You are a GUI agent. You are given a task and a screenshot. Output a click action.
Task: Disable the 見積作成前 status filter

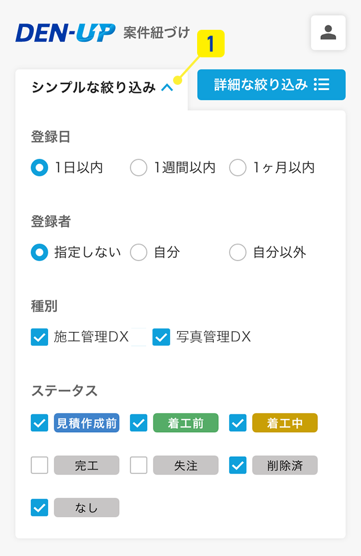pyautogui.click(x=39, y=423)
